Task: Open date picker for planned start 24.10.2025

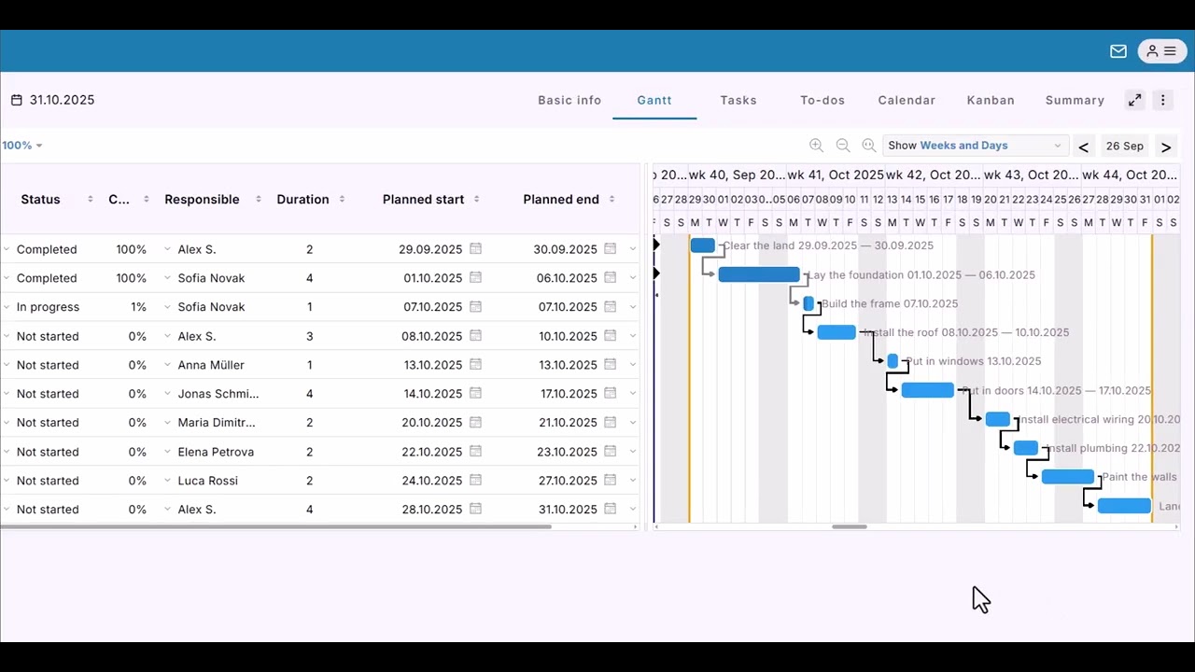Action: [x=475, y=481]
